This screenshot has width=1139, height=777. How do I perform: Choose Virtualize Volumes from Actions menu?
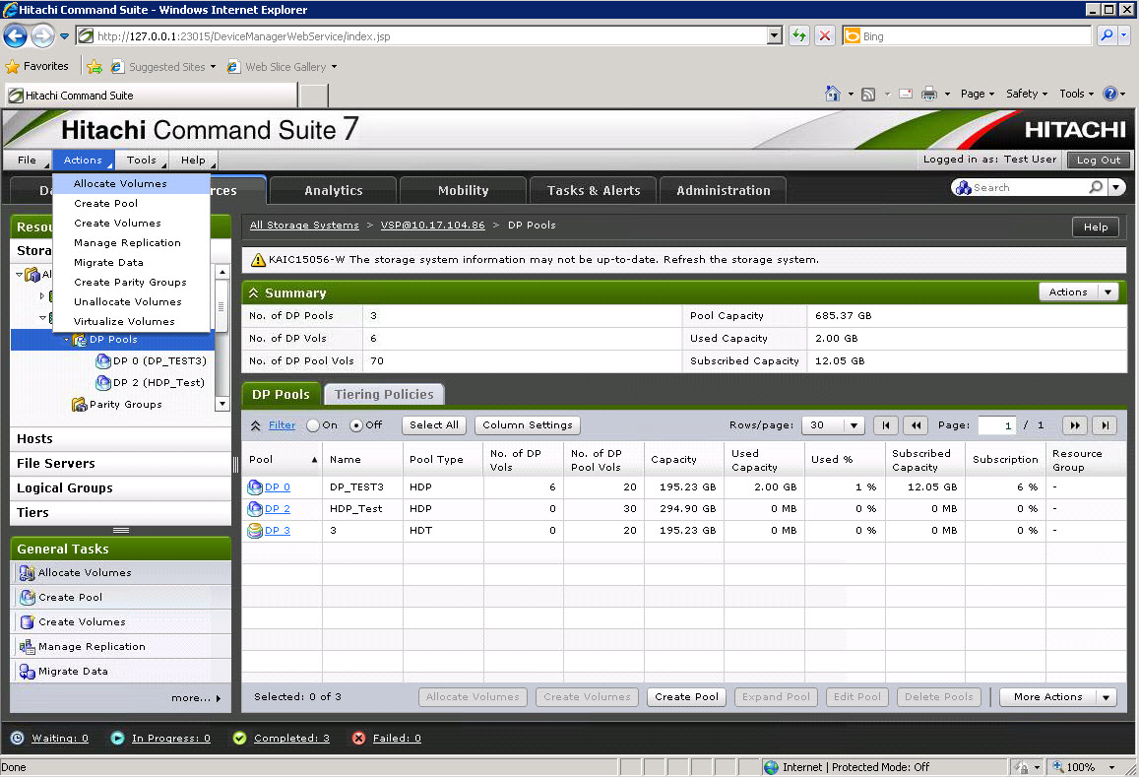click(x=132, y=321)
